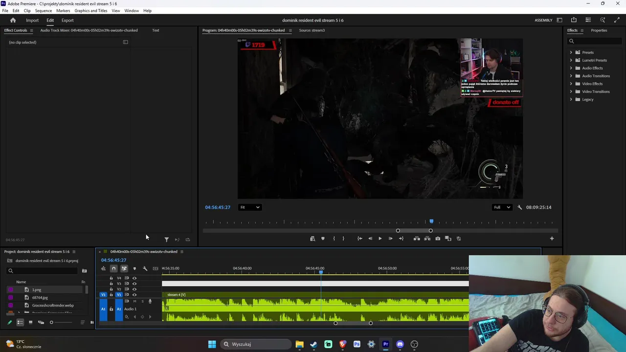Click the ASSEMBLY workspace label

[x=543, y=21]
